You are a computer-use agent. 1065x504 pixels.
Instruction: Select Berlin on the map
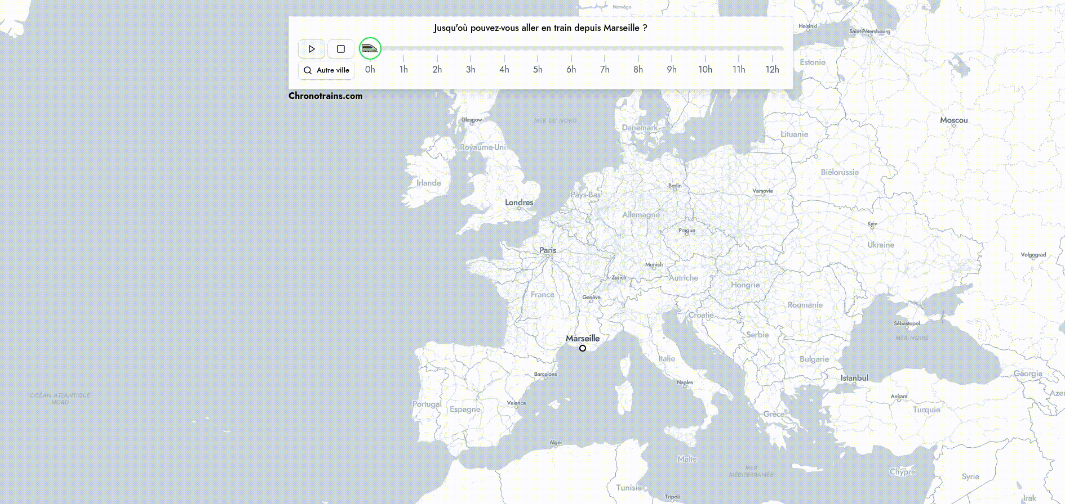tap(674, 186)
